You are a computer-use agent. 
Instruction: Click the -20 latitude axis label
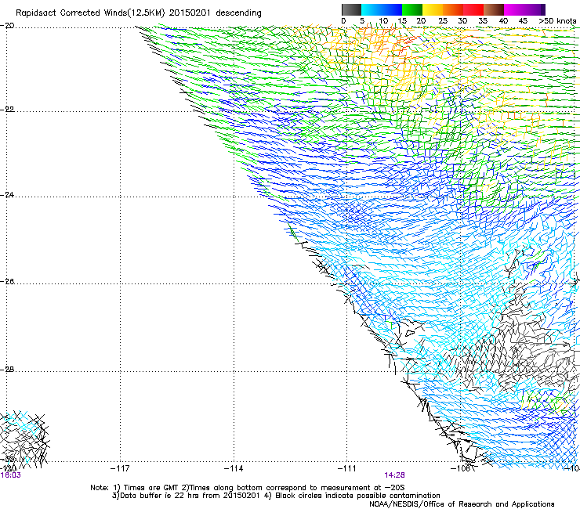coord(7,26)
